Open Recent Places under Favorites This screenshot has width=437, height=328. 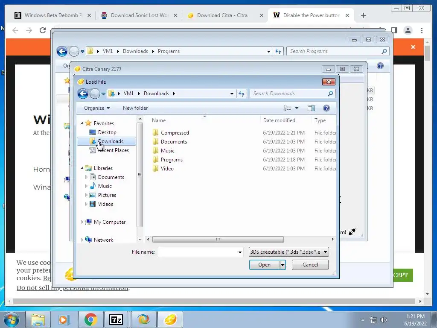pyautogui.click(x=114, y=150)
